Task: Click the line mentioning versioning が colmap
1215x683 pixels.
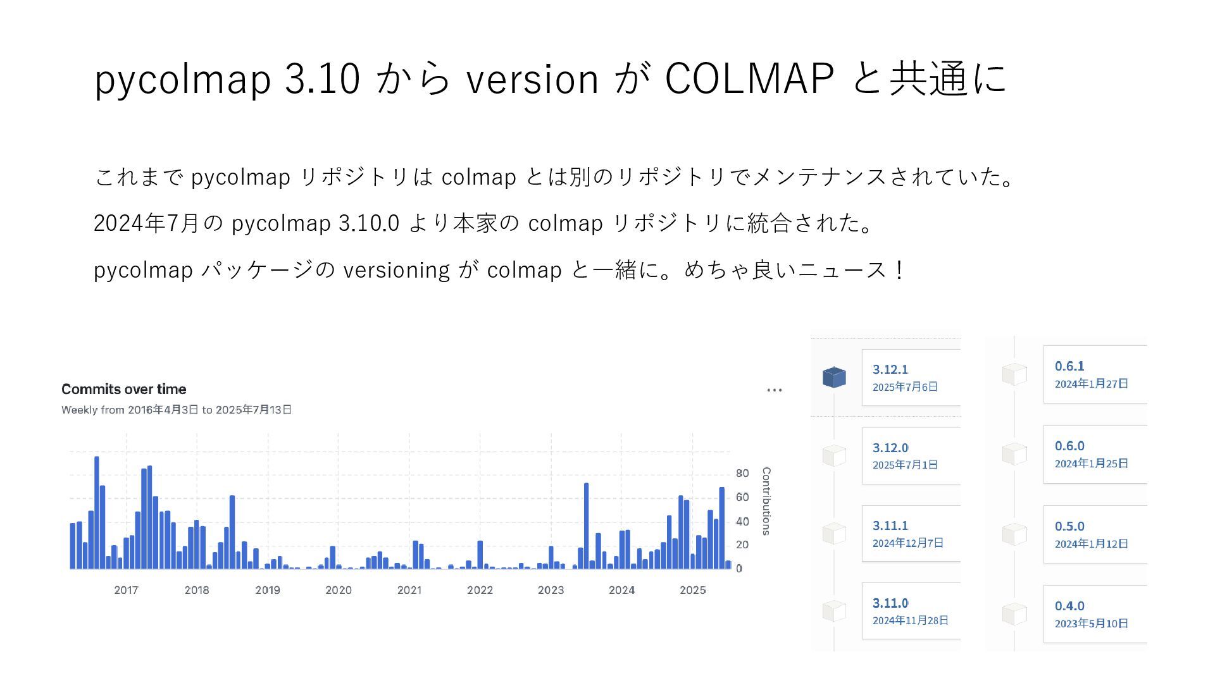Action: [x=500, y=270]
